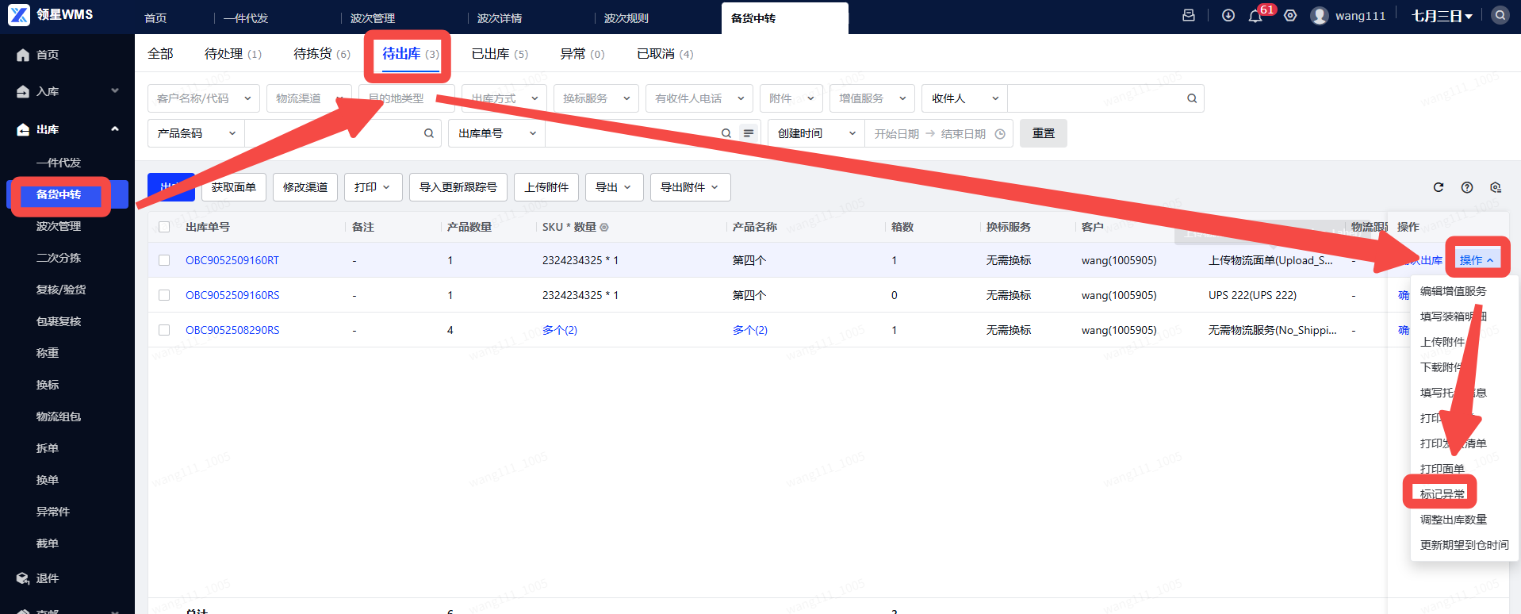This screenshot has width=1521, height=614.
Task: Open the notification bell with 61 badge
Action: tap(1255, 16)
